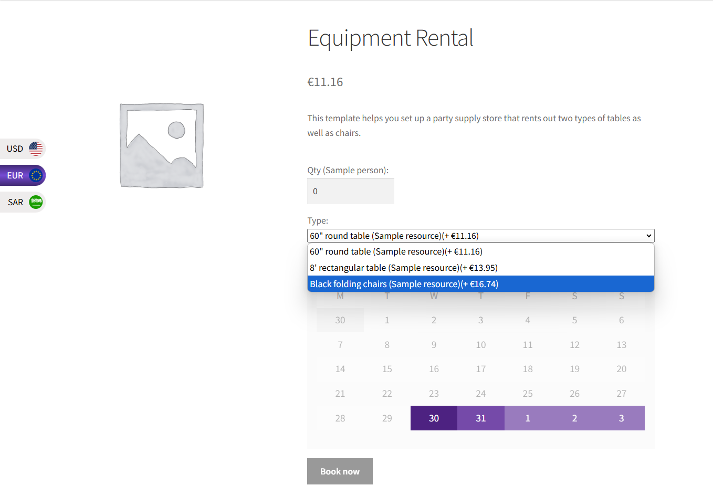713x496 pixels.
Task: Select the Black folding chairs option
Action: click(x=481, y=284)
